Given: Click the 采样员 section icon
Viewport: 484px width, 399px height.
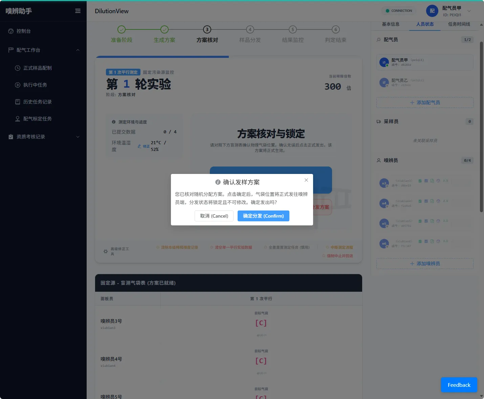Looking at the screenshot, I should [x=379, y=121].
